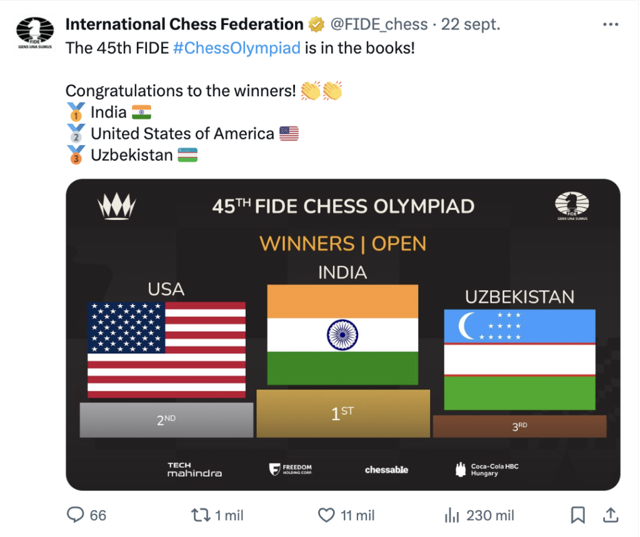Bookmark this Chess Olympiad tweet
Screen dimensions: 640x537
[x=578, y=515]
